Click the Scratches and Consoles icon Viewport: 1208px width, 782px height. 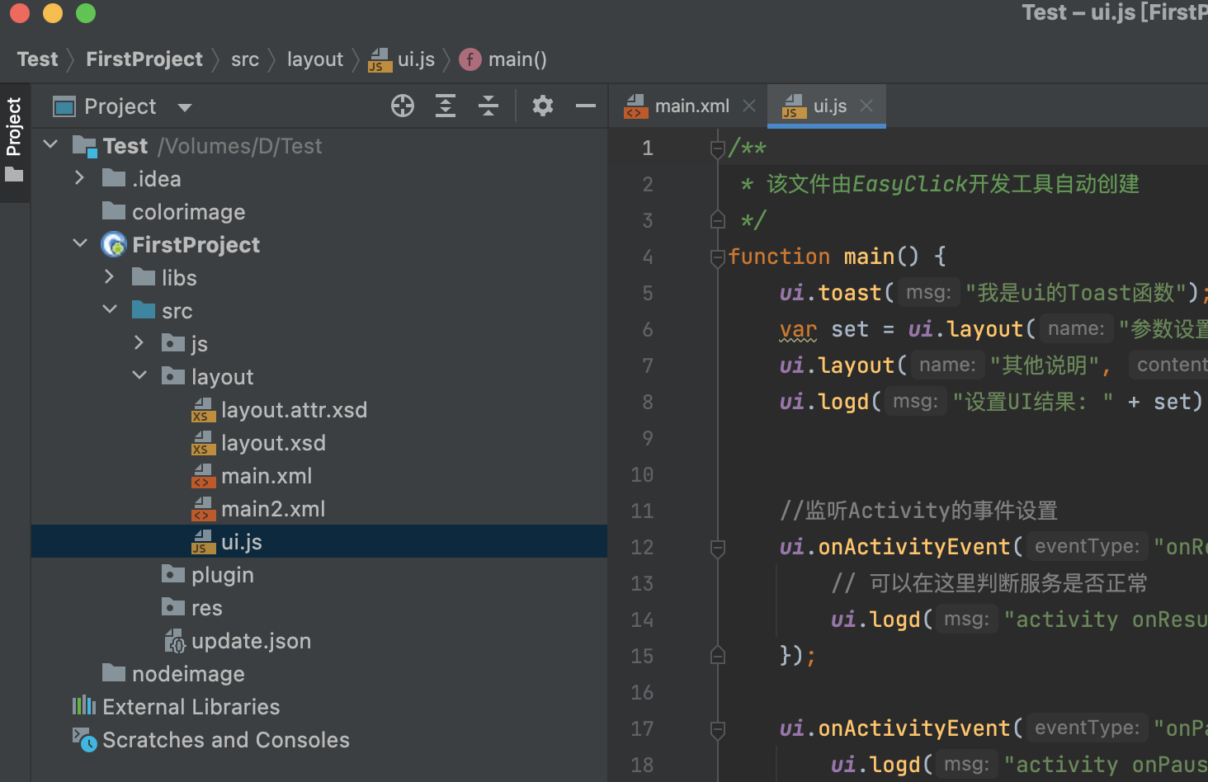tap(84, 739)
